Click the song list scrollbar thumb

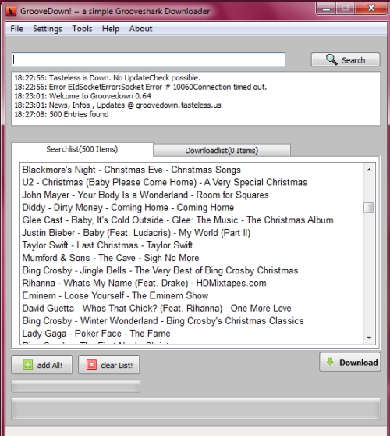click(369, 207)
